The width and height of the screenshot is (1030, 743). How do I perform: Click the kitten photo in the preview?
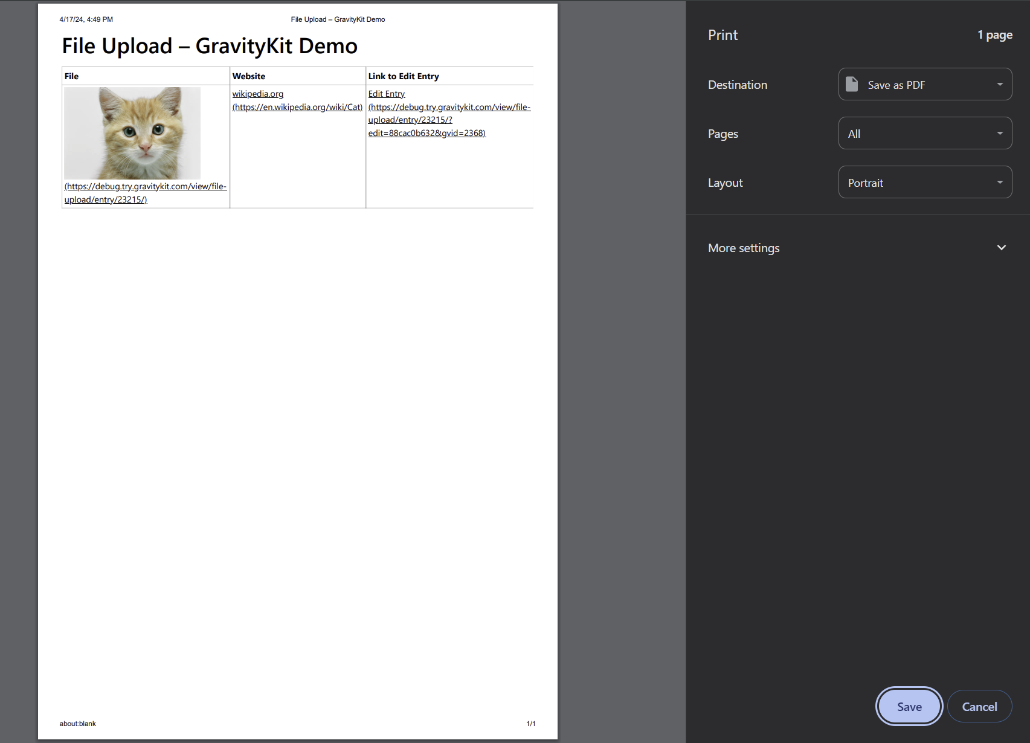click(132, 133)
